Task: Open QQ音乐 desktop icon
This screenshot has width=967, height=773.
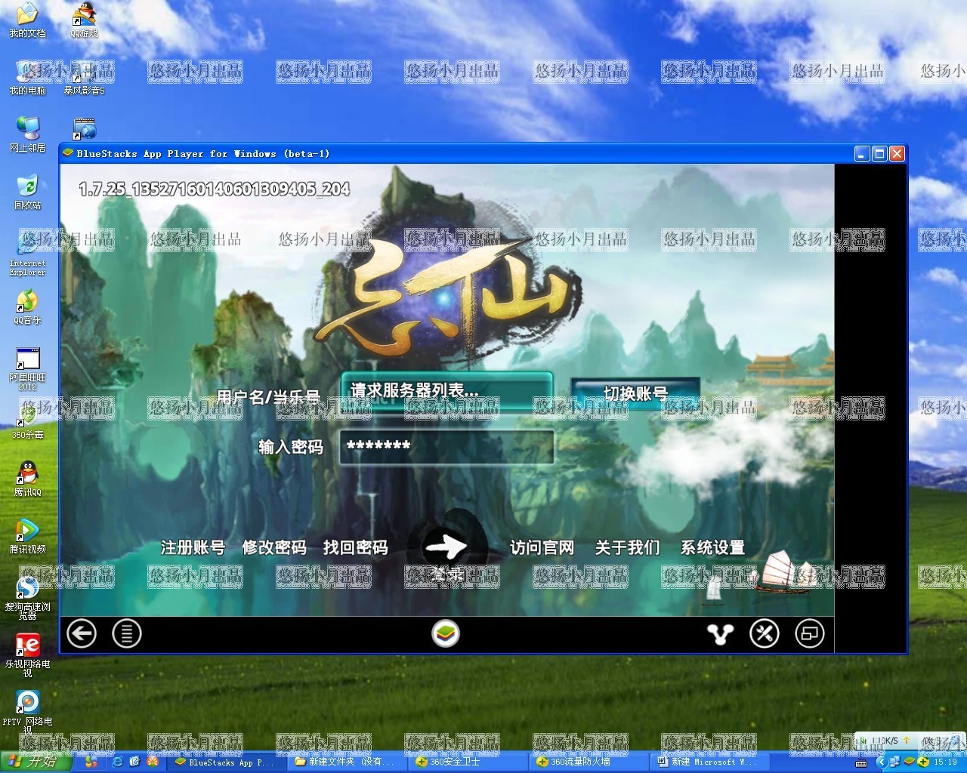Action: (27, 306)
